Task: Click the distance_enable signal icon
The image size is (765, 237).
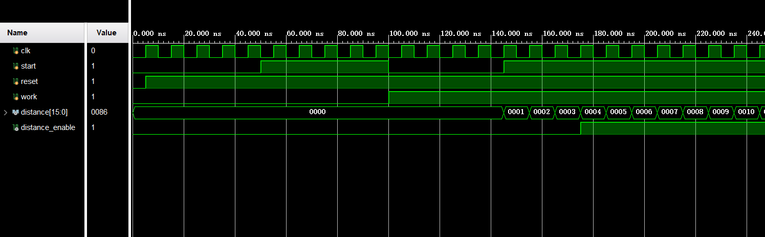Action: pos(16,127)
